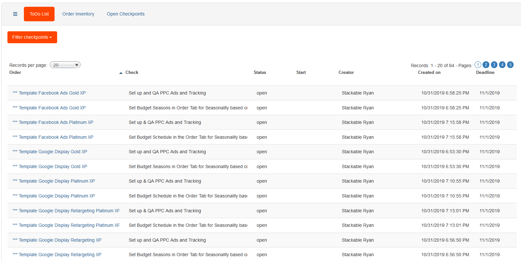Screen dimensions: 521x261
Task: Go to page 2 of records
Action: [x=486, y=65]
